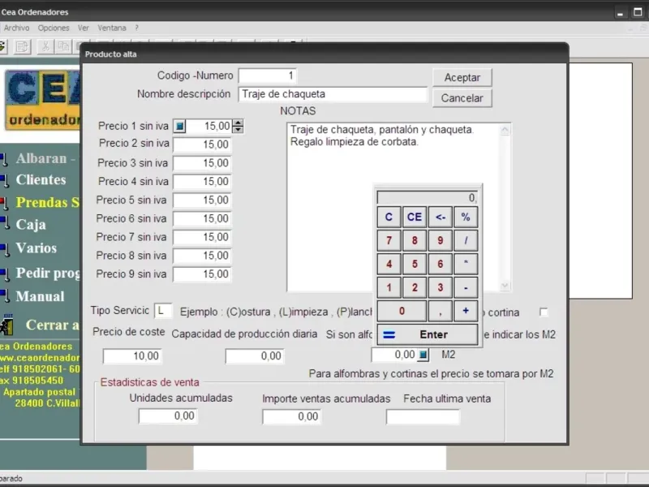Click the M2 value field

(x=395, y=355)
